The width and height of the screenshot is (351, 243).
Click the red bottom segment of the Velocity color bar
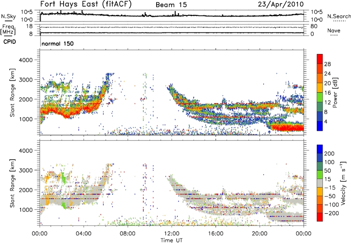click(320, 217)
